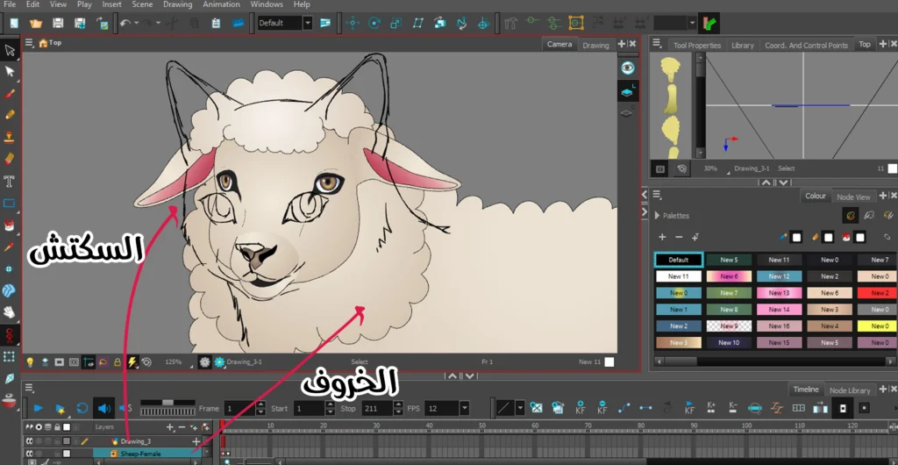Toggle the light table bulb icon
898x465 pixels.
tap(30, 362)
